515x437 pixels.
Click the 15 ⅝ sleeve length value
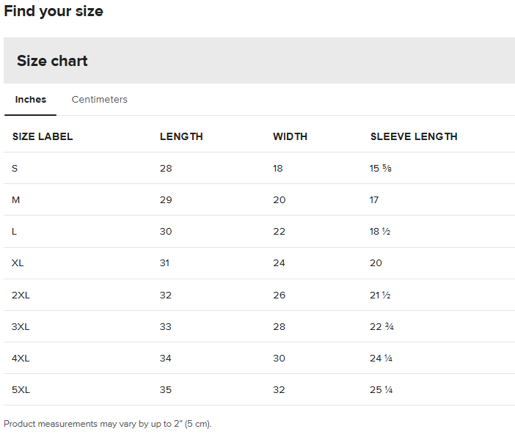click(x=380, y=169)
